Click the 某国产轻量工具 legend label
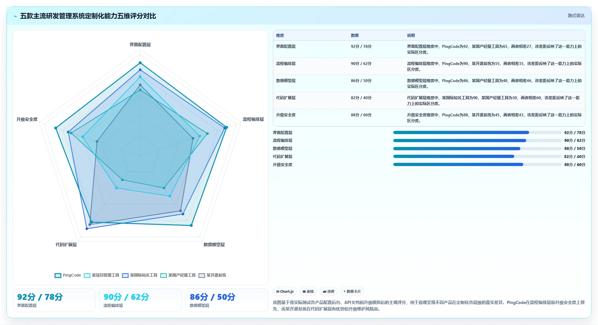 click(x=182, y=275)
